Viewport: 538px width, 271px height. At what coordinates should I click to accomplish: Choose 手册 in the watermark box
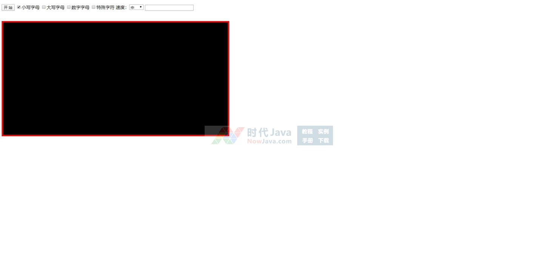pyautogui.click(x=307, y=140)
